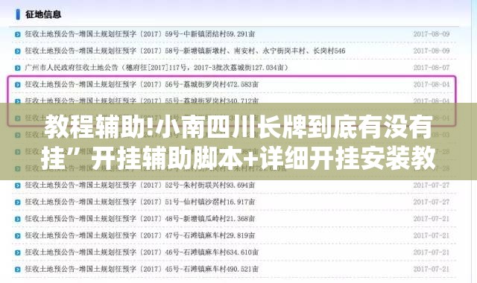
Task: Click date 2017-08-09 in the 58号 row
Action: click(432, 51)
